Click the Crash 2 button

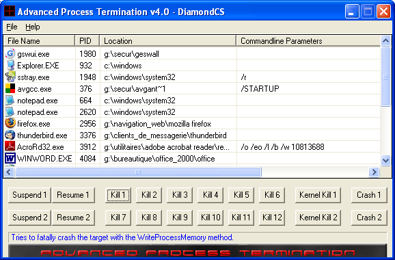369,218
